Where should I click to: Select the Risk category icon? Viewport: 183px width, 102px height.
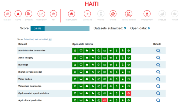[54, 14]
